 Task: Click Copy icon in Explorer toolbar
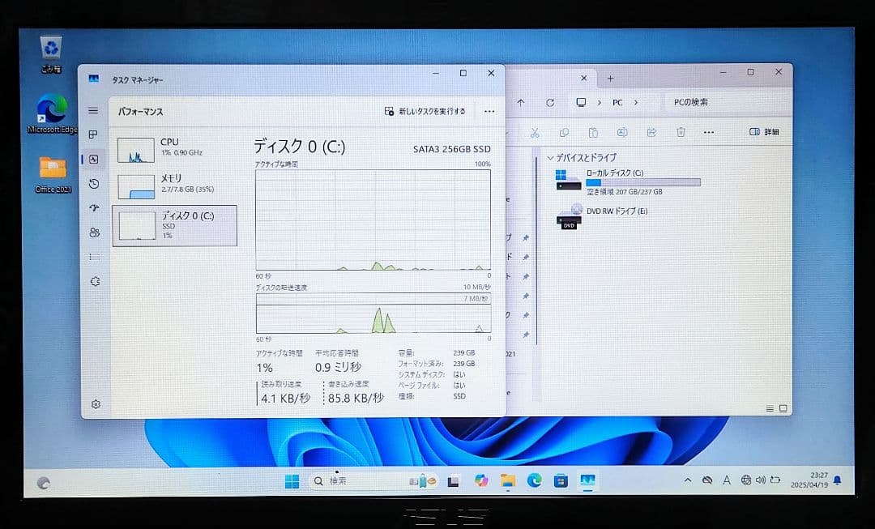[x=564, y=132]
